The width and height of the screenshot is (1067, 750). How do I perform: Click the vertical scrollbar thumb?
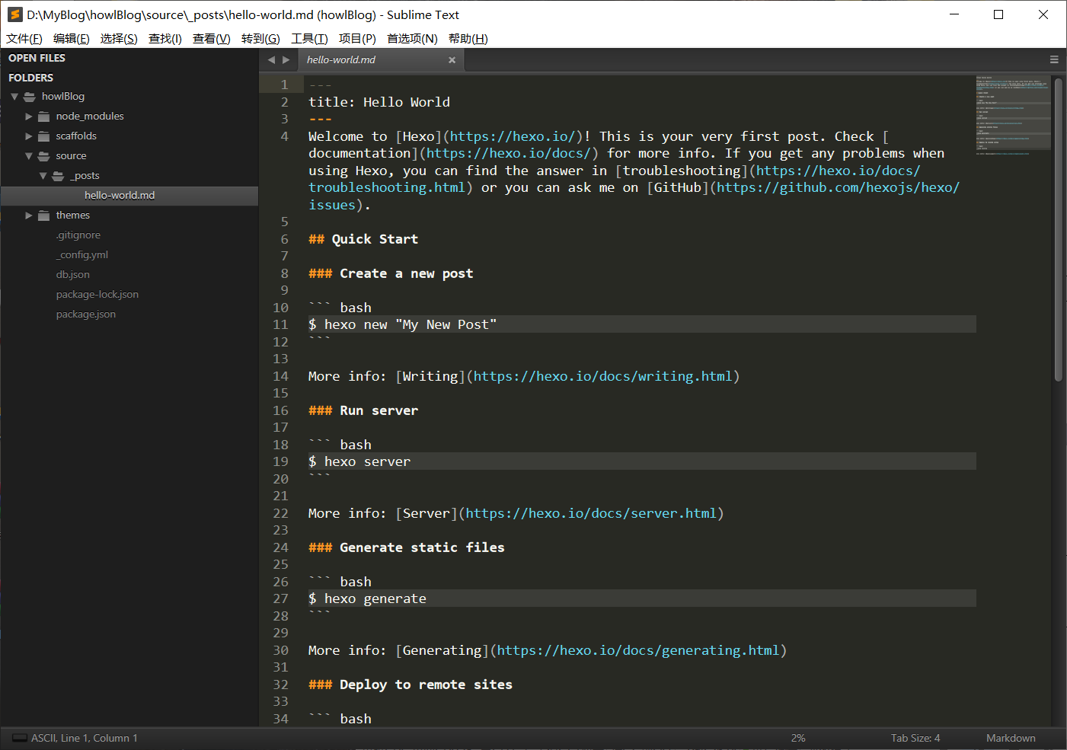click(x=1058, y=228)
